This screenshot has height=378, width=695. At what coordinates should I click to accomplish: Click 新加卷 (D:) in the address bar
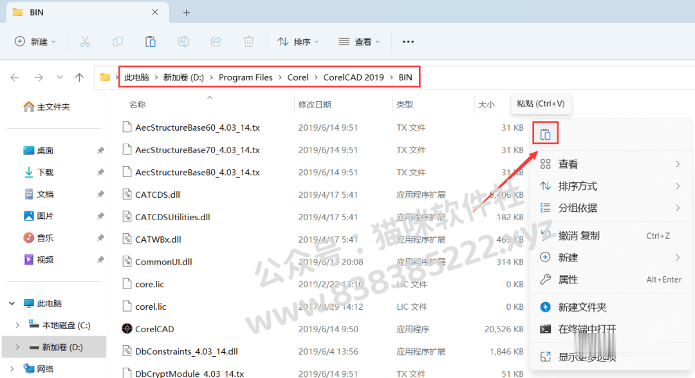point(183,78)
